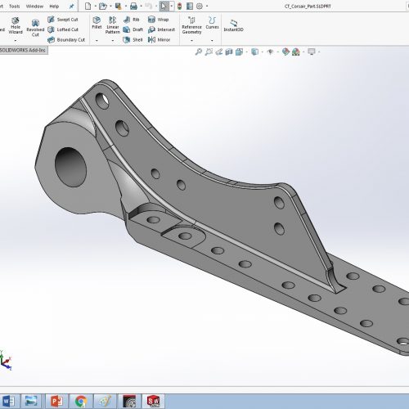Viewport: 409px width, 409px height.
Task: Expand the Open file dropdown arrow
Action: (110, 6)
